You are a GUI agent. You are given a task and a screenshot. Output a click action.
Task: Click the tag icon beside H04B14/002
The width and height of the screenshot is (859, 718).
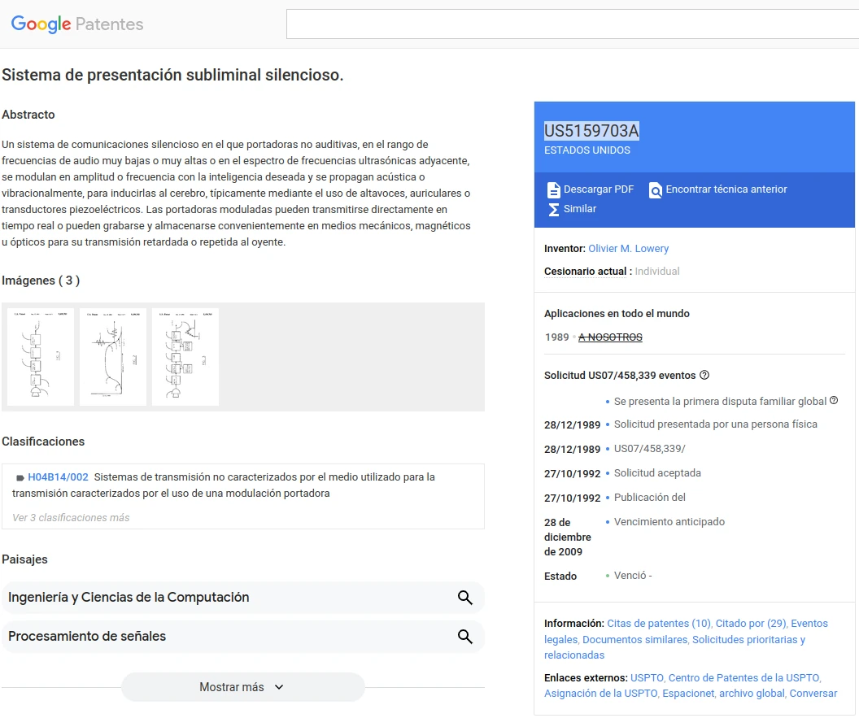click(20, 477)
